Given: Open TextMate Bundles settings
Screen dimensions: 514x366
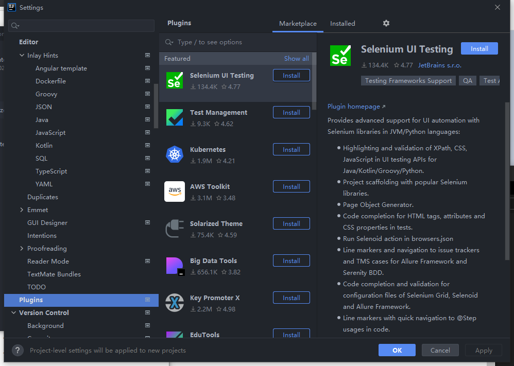Looking at the screenshot, I should pyautogui.click(x=54, y=274).
